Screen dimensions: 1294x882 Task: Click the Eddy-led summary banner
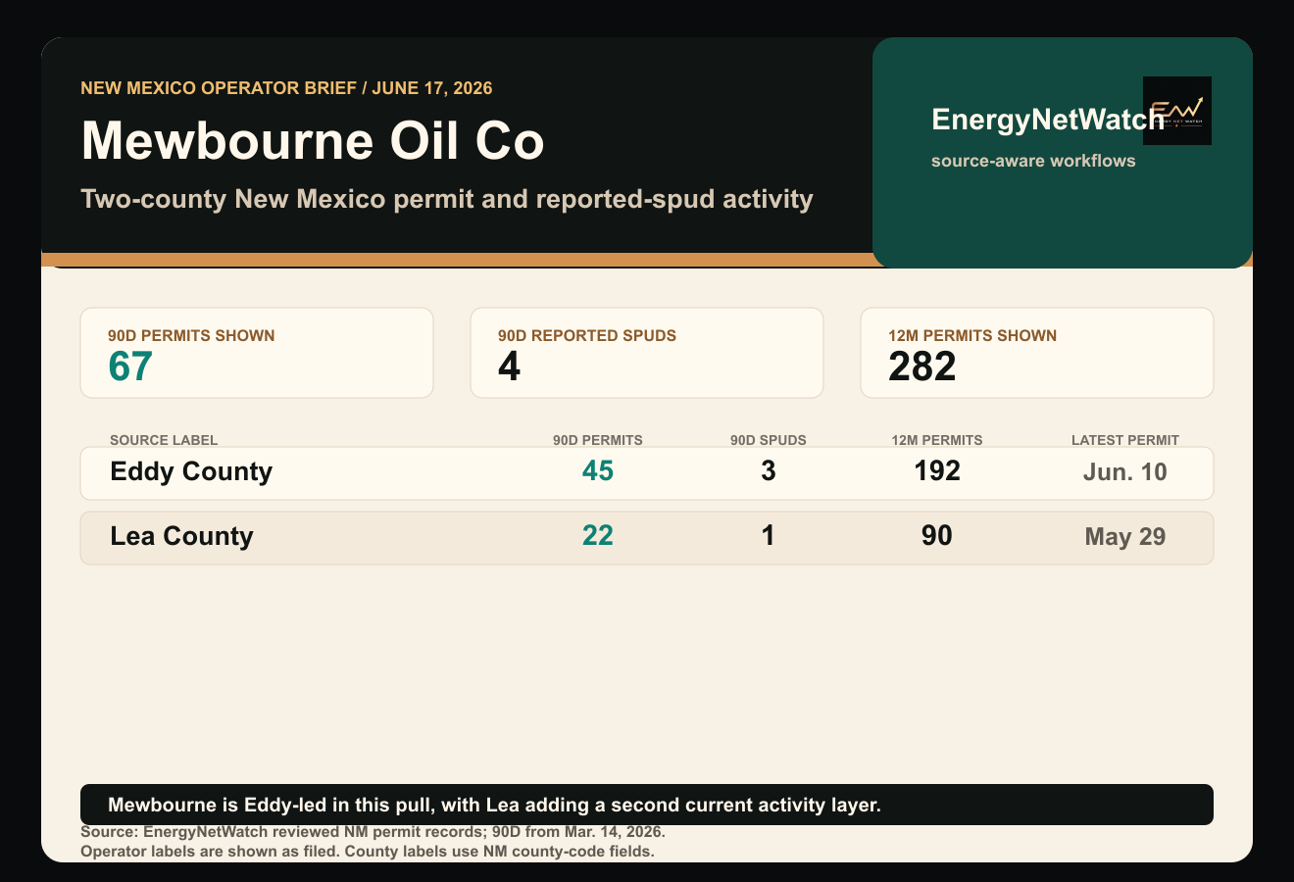pyautogui.click(x=647, y=805)
